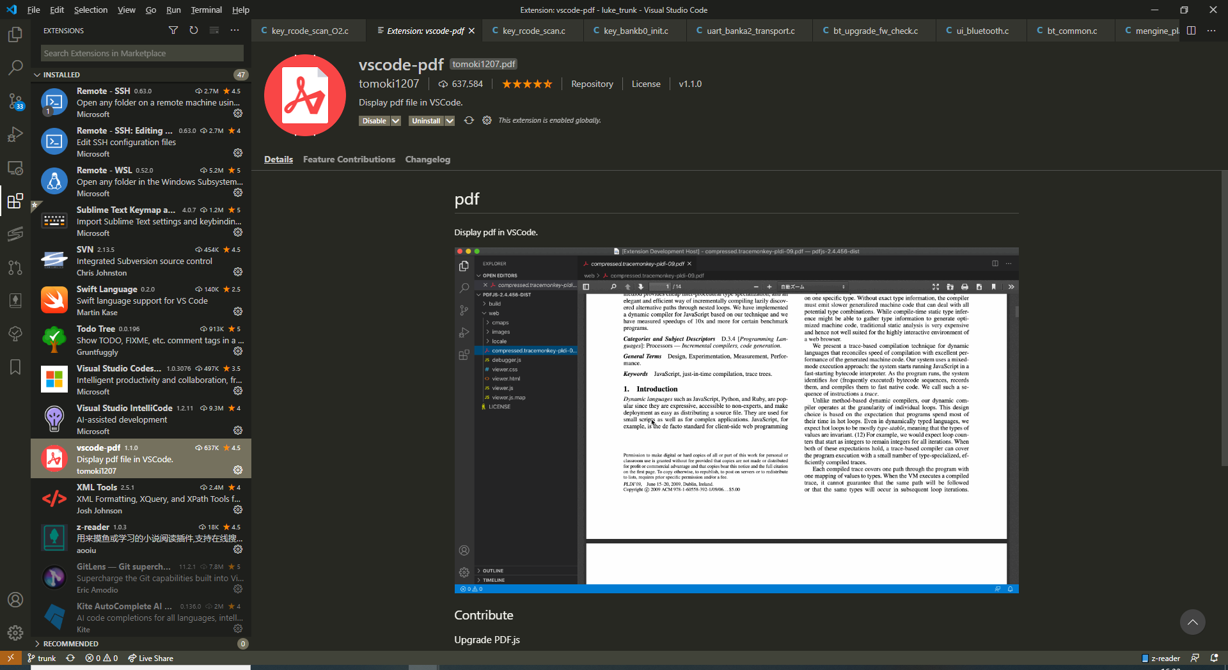The width and height of the screenshot is (1228, 670).
Task: Open notifications bell in status bar
Action: pyautogui.click(x=1214, y=658)
